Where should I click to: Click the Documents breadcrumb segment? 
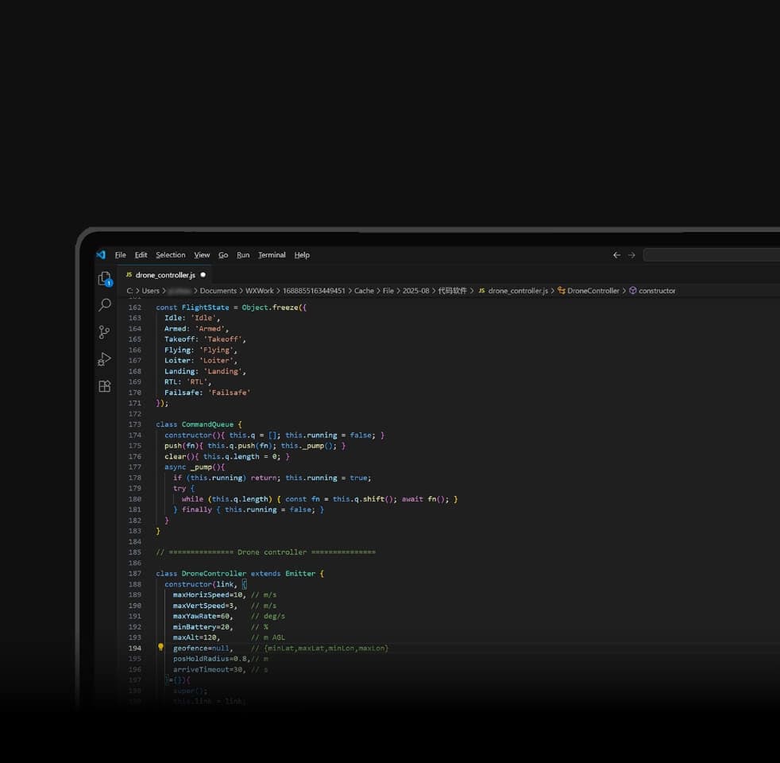pyautogui.click(x=218, y=291)
